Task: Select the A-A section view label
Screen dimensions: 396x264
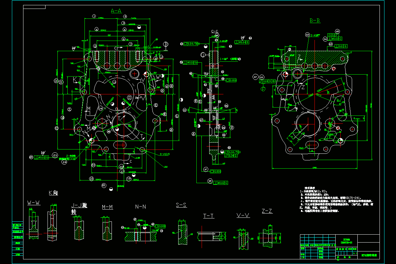Action: [x=116, y=11]
